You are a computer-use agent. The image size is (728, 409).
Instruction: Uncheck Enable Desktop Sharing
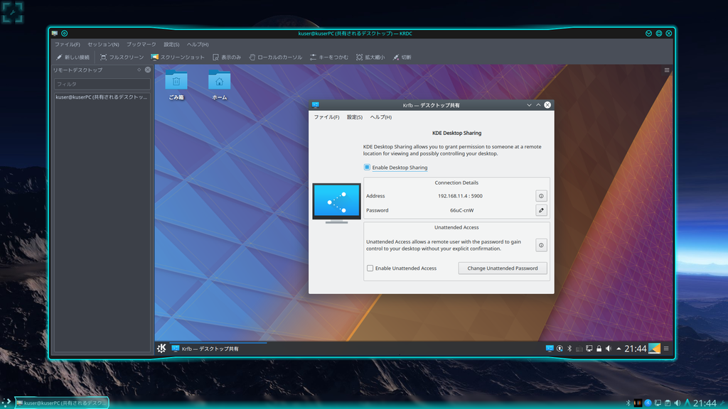click(368, 167)
